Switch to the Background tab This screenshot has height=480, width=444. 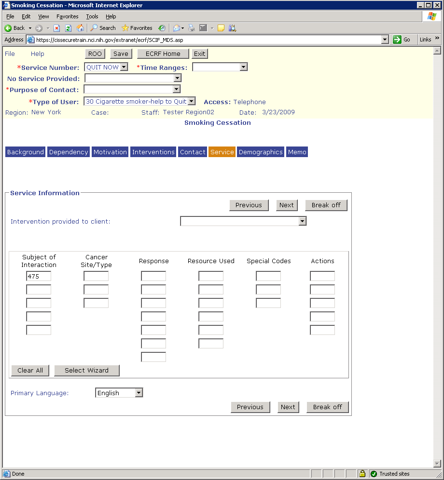point(26,152)
